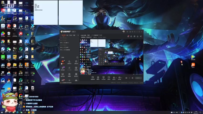Show the hidden 文字 1 source

click(x=61, y=40)
